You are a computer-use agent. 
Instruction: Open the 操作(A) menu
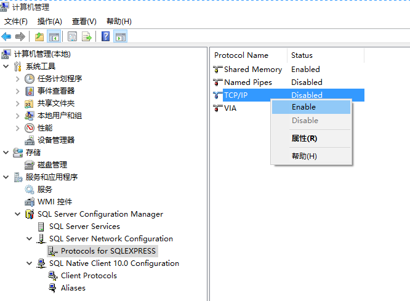[50, 22]
